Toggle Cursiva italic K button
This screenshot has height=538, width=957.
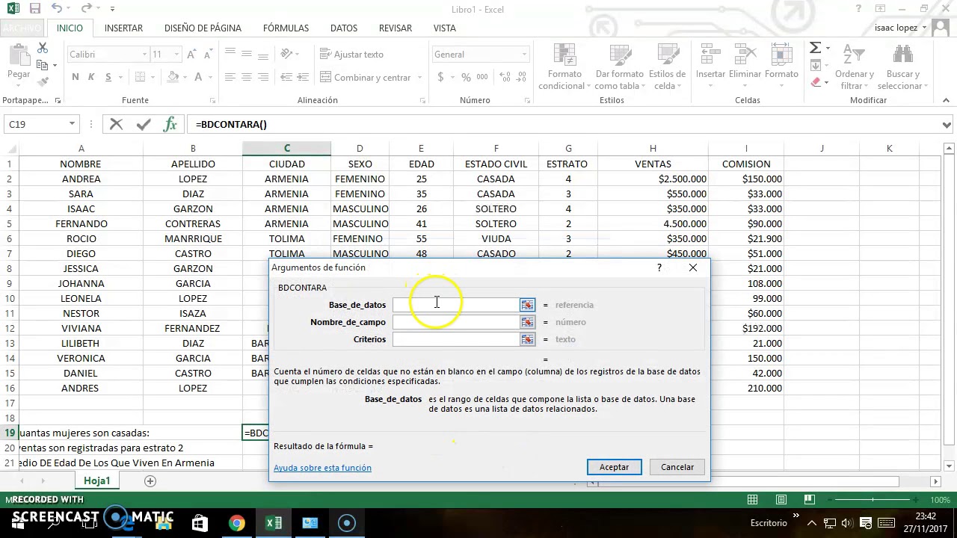coord(91,77)
